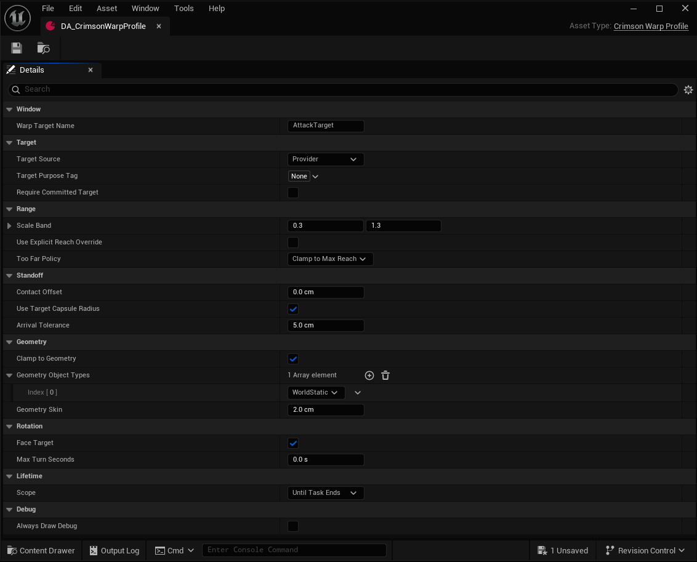The height and width of the screenshot is (562, 697).
Task: Open Target Source Provider dropdown
Action: [x=325, y=159]
